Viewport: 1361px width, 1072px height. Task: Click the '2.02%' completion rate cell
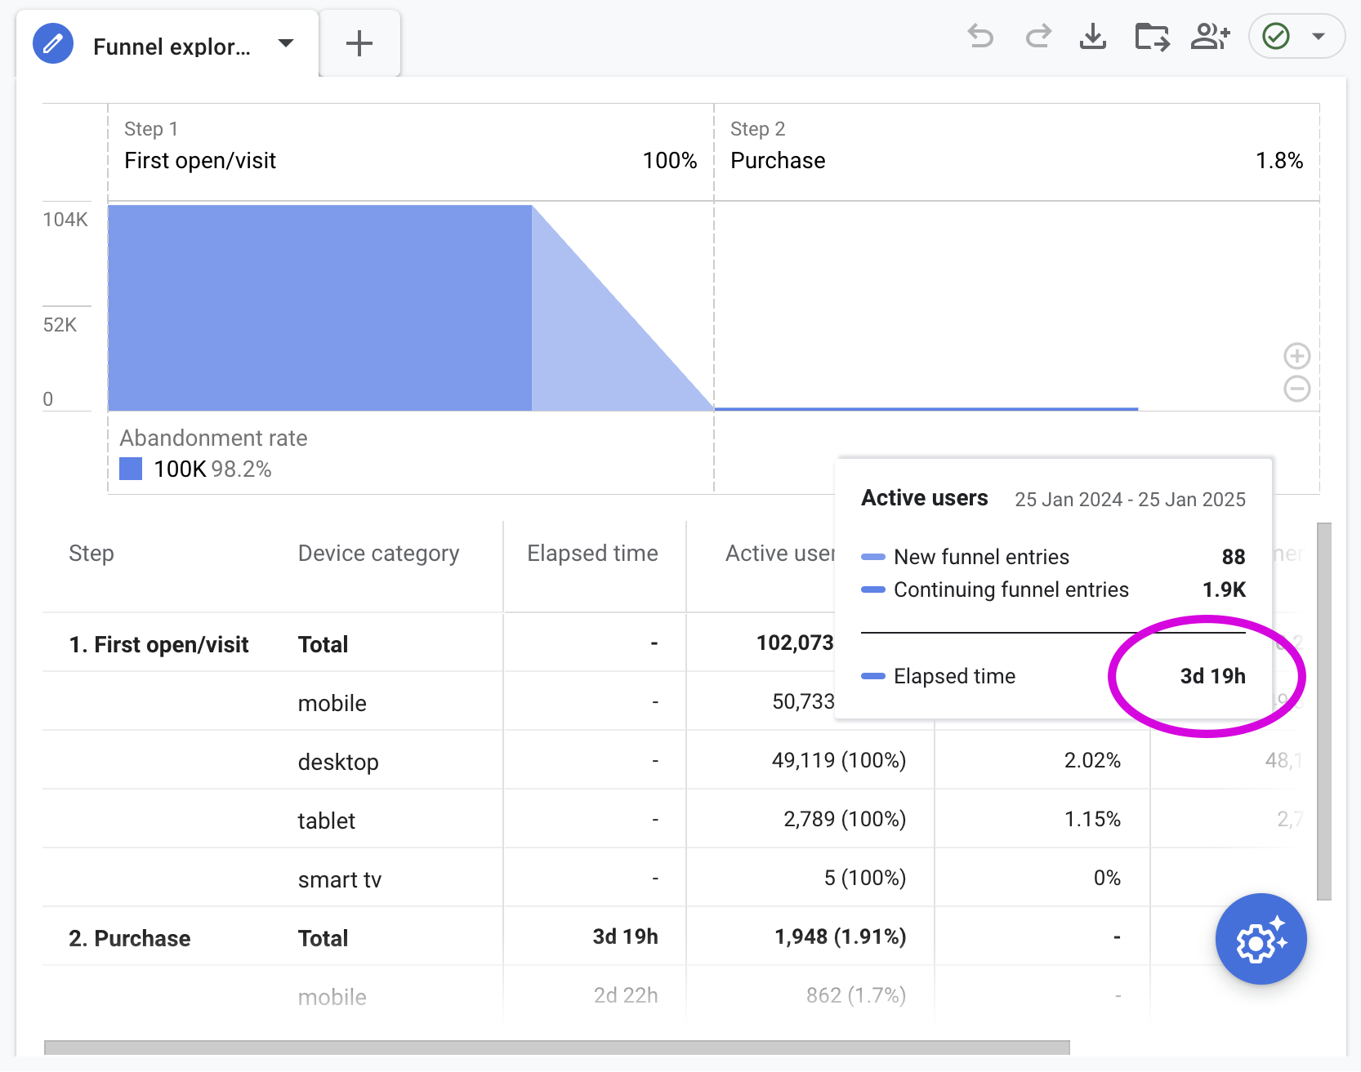coord(1092,761)
